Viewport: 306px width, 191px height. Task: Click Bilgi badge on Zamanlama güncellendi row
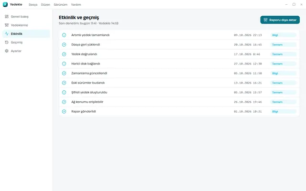[284, 73]
